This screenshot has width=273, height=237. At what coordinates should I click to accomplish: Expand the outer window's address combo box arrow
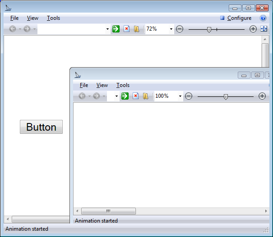(107, 29)
